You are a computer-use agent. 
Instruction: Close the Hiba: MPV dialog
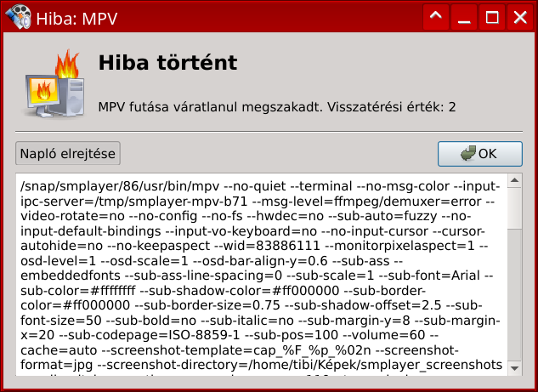(520, 17)
